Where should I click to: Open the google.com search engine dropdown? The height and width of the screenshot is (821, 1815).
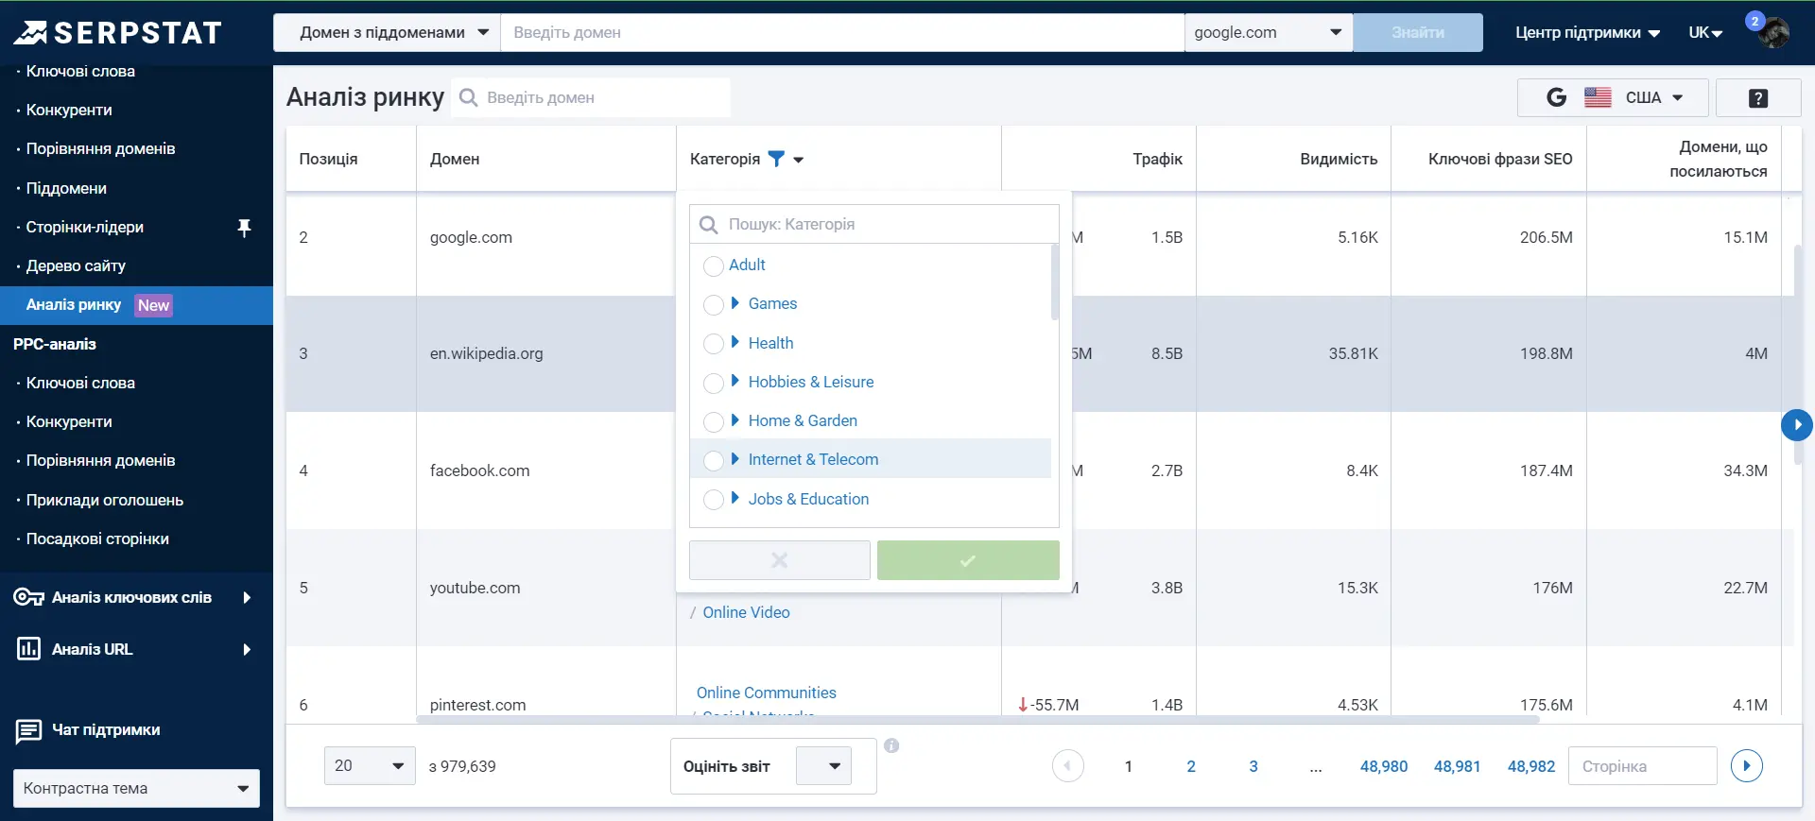(1269, 32)
